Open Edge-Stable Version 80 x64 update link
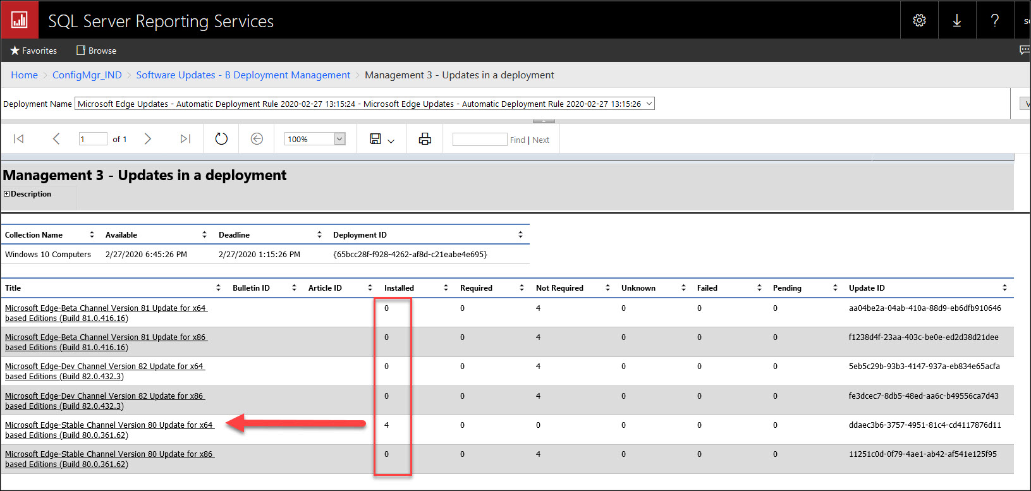 pos(109,430)
